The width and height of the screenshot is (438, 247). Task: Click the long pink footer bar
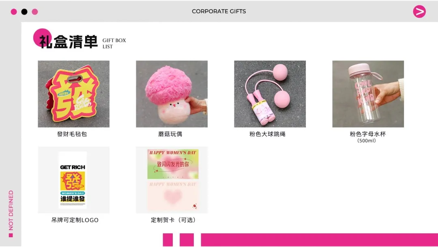(319, 240)
